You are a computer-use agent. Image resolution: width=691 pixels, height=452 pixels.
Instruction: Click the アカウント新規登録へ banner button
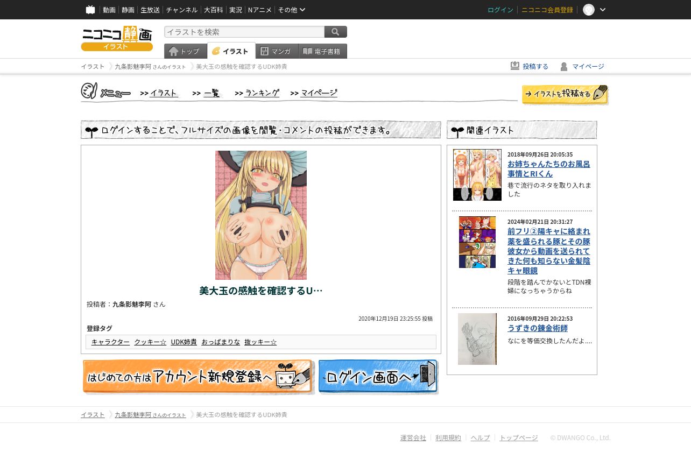coord(198,377)
